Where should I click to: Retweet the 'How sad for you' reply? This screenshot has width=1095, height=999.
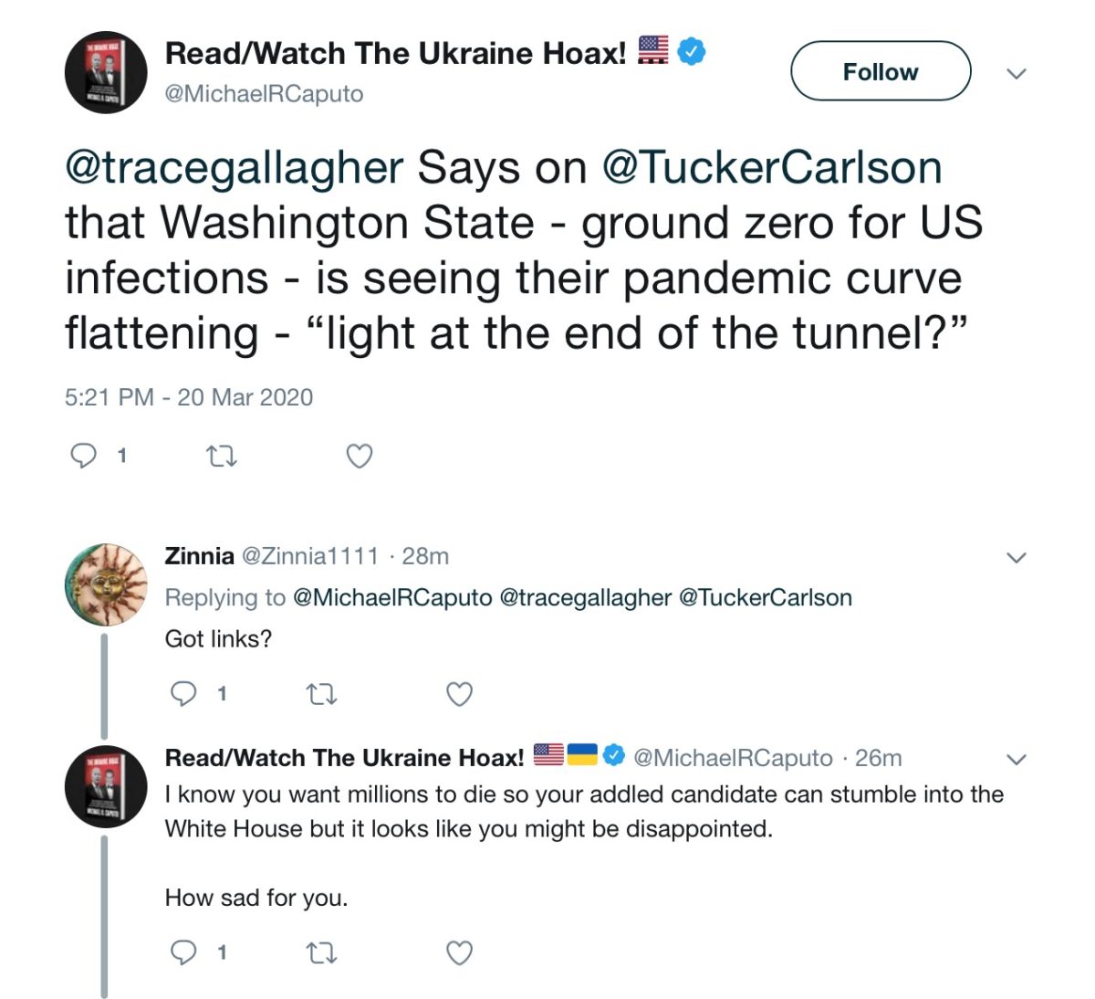click(x=321, y=953)
